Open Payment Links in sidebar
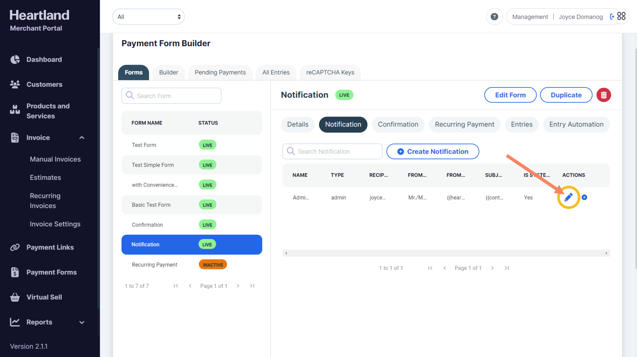Image resolution: width=637 pixels, height=357 pixels. point(50,247)
